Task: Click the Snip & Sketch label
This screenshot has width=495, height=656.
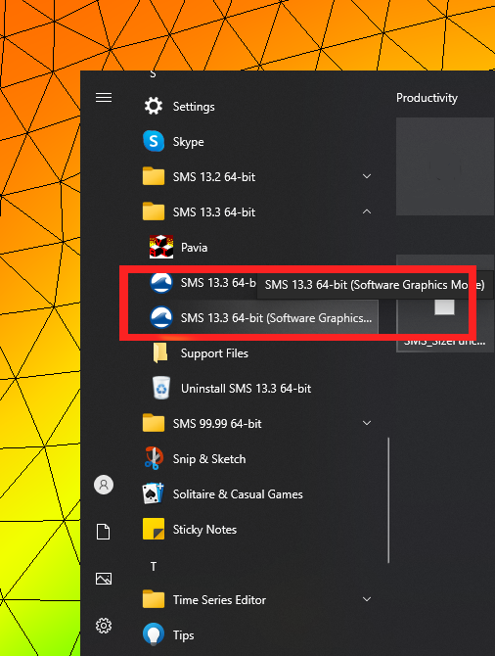Action: click(209, 459)
